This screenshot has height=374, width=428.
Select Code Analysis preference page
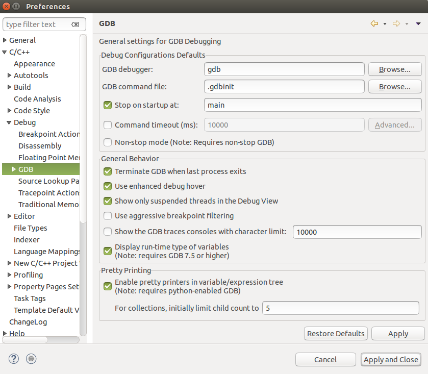(37, 99)
